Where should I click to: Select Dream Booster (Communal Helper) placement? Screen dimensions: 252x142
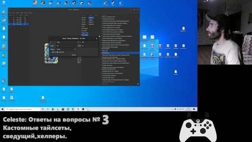tap(111, 43)
